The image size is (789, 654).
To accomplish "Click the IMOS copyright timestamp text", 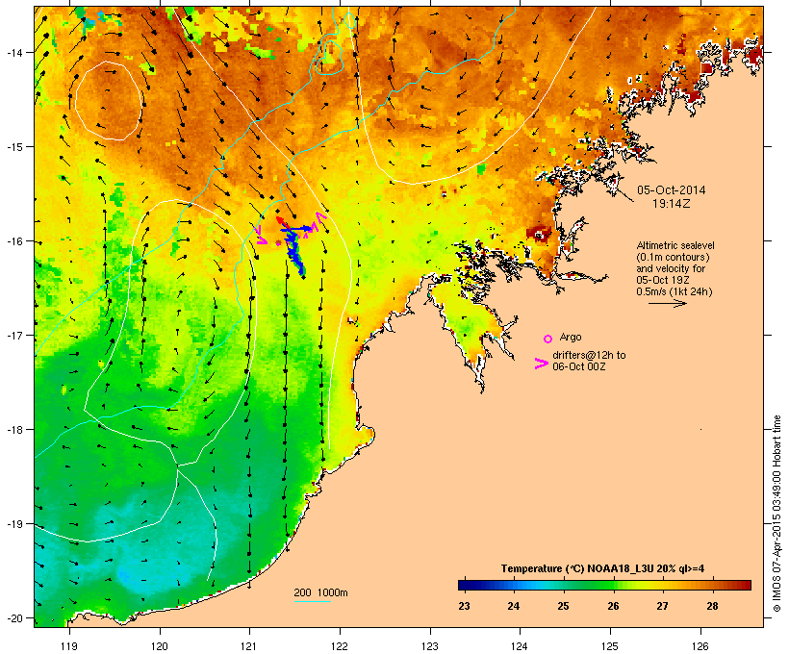I will click(x=776, y=514).
